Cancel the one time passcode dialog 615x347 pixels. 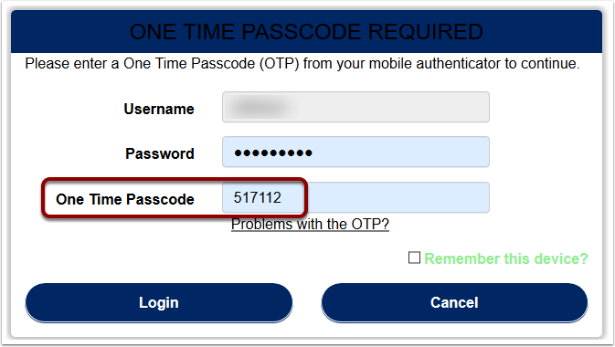[454, 302]
